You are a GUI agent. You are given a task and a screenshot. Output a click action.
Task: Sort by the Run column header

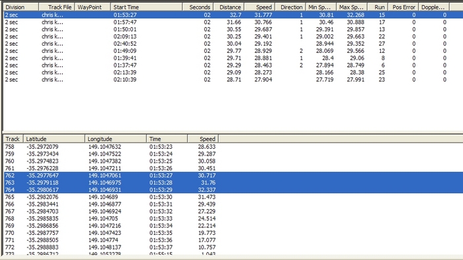click(378, 7)
